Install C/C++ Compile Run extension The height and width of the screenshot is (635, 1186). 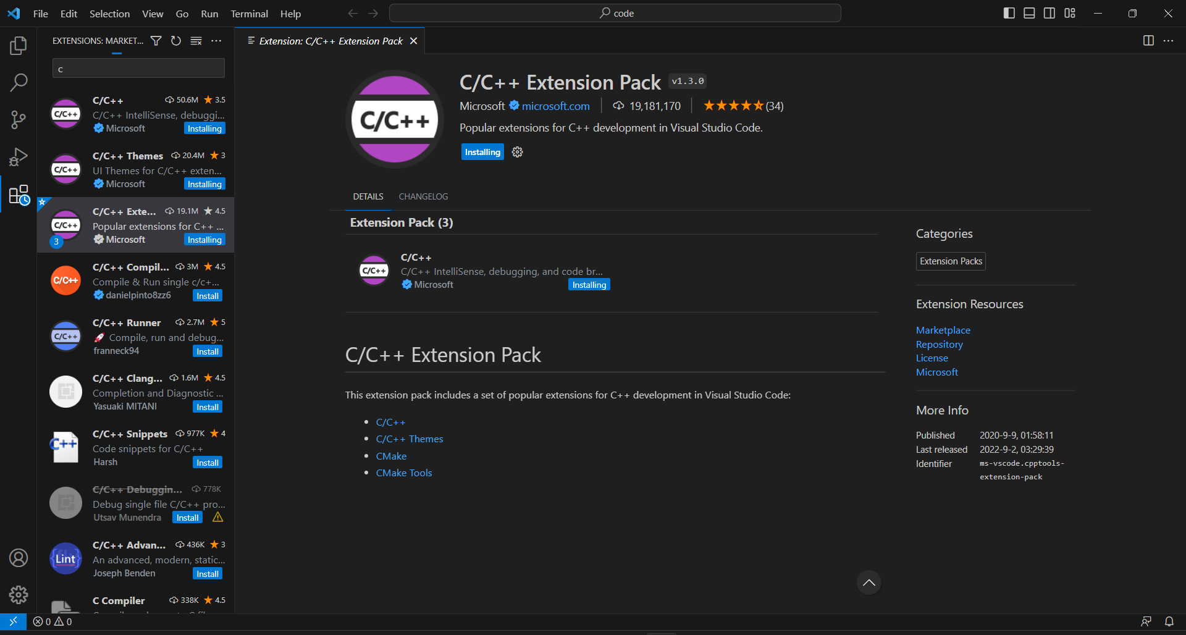tap(208, 296)
